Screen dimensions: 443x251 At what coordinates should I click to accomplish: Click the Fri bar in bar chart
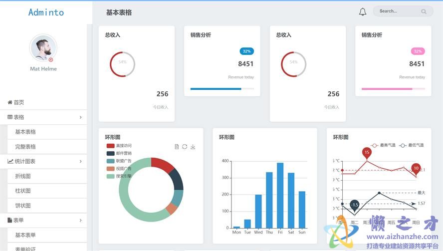point(280,195)
